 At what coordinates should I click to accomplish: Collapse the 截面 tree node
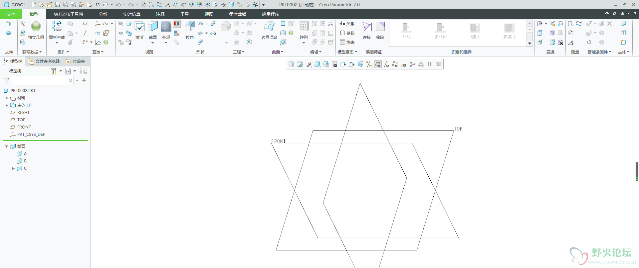click(x=6, y=146)
